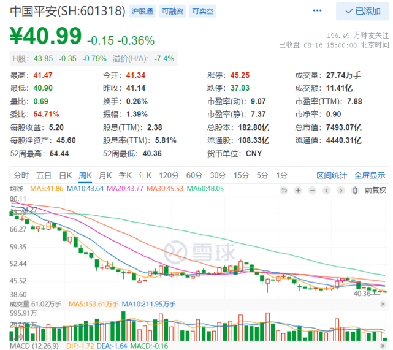Switch to the 分时 chart tab
The height and width of the screenshot is (350, 393).
pyautogui.click(x=21, y=175)
